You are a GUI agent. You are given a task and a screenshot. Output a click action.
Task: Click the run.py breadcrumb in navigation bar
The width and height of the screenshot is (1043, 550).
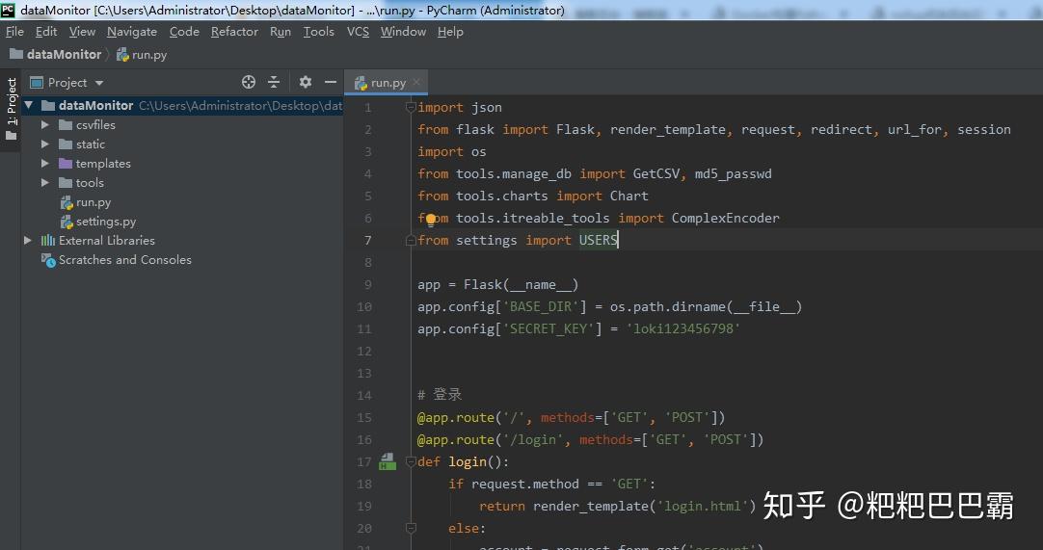142,55
